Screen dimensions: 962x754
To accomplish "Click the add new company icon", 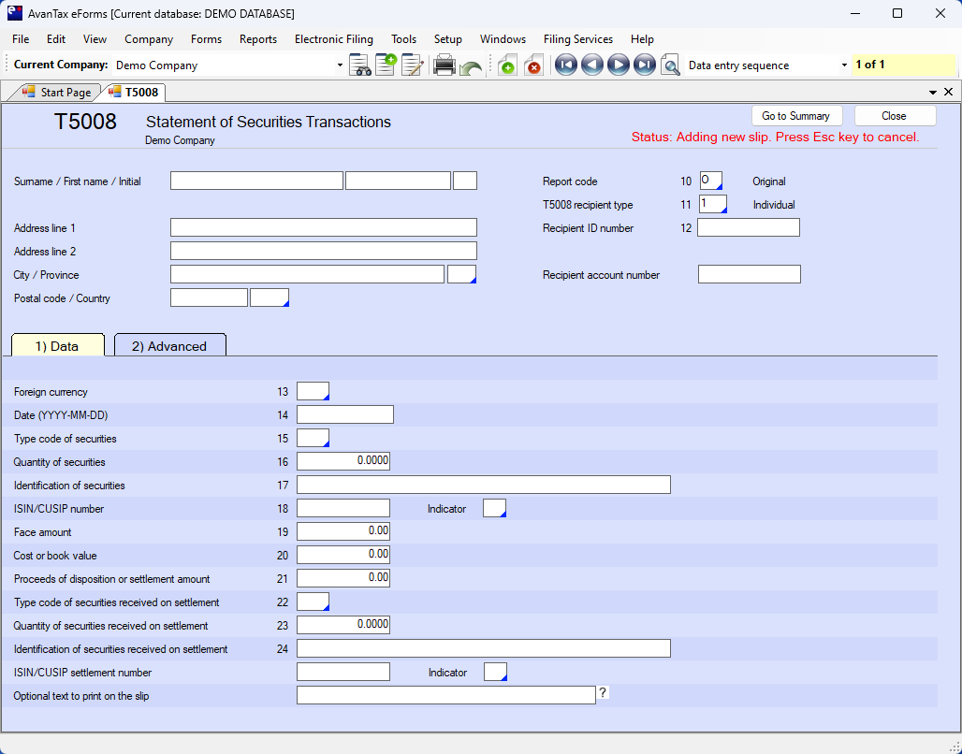I will click(386, 65).
